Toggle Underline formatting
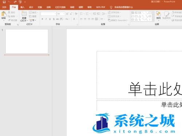This screenshot has height=136, width=182. coord(50,19)
